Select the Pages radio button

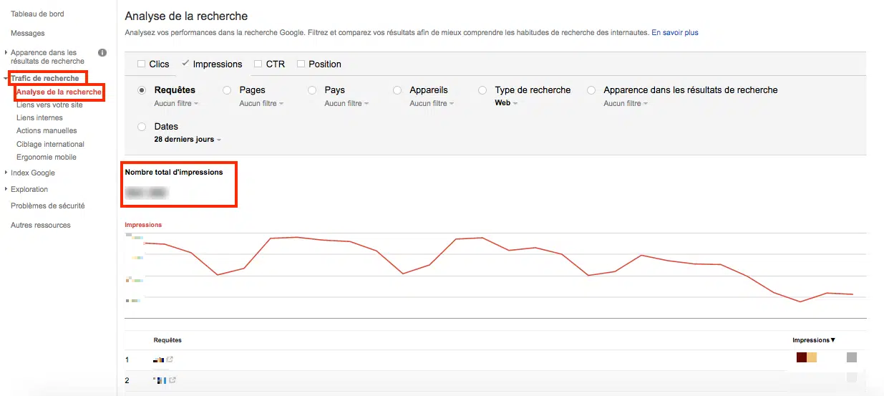pos(227,90)
